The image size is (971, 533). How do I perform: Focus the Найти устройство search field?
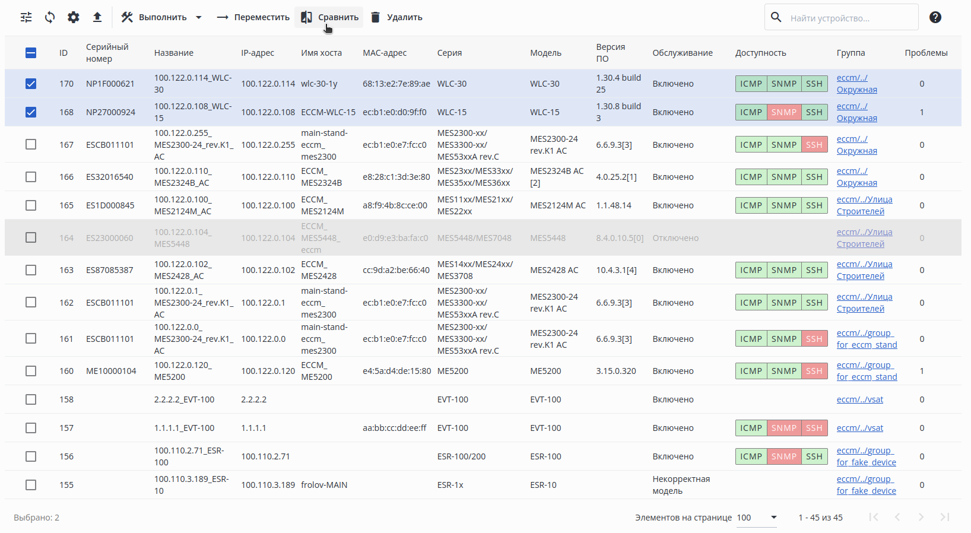tap(849, 18)
